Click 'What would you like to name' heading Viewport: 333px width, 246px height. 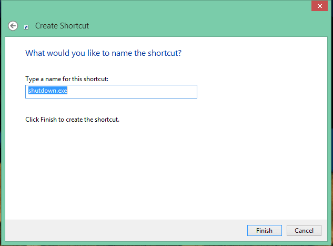[104, 53]
